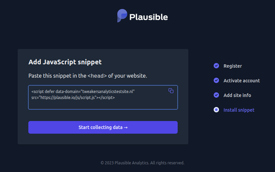Click the Add JavaScript snippet heading
Image resolution: width=275 pixels, height=172 pixels.
[65, 62]
